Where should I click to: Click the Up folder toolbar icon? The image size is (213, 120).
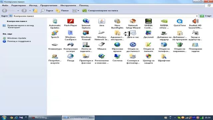(x=35, y=11)
